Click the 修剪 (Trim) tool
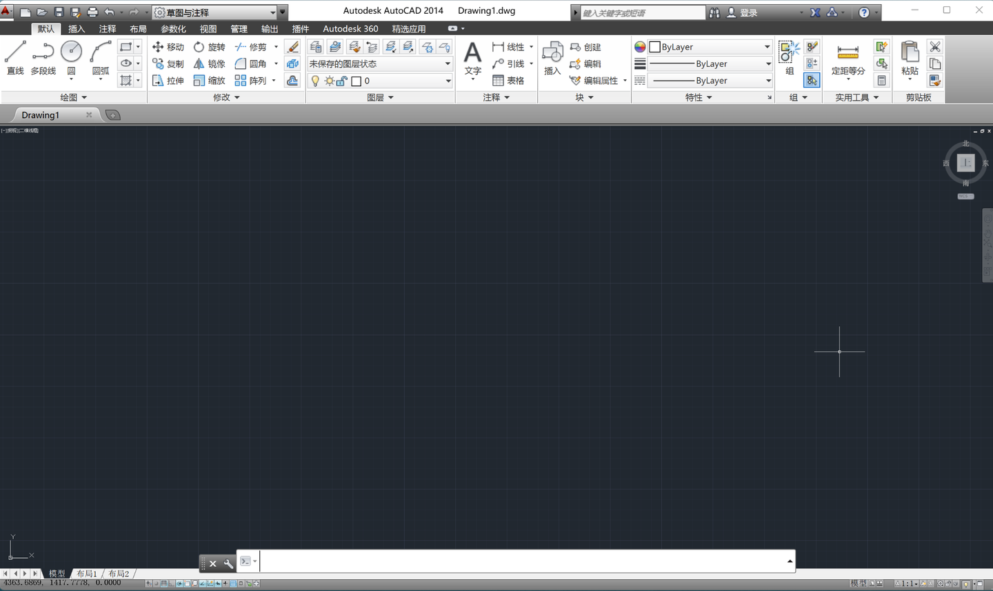Image resolution: width=993 pixels, height=591 pixels. [x=250, y=47]
